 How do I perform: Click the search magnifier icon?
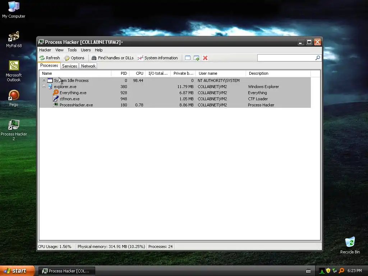[318, 58]
